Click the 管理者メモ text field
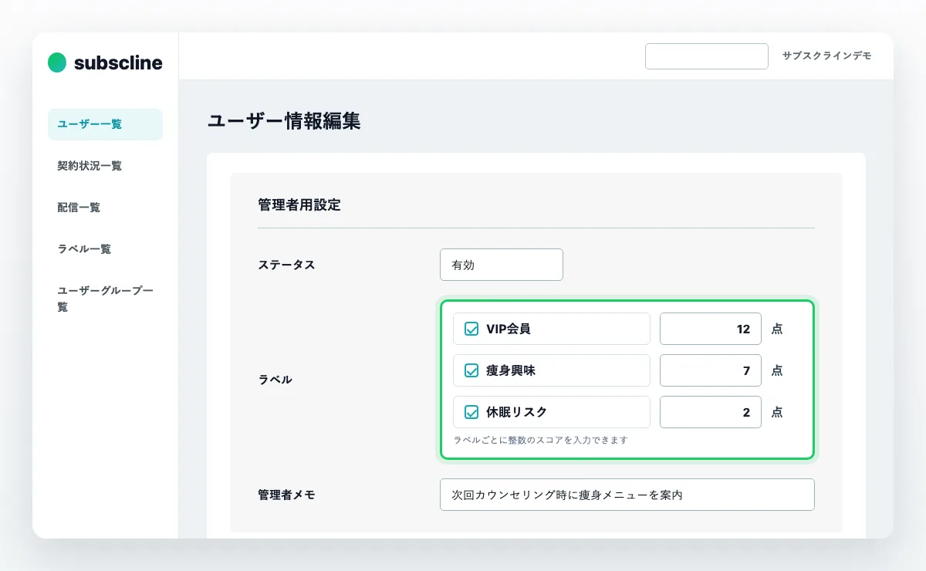Screen dimensions: 926x571 pos(627,495)
